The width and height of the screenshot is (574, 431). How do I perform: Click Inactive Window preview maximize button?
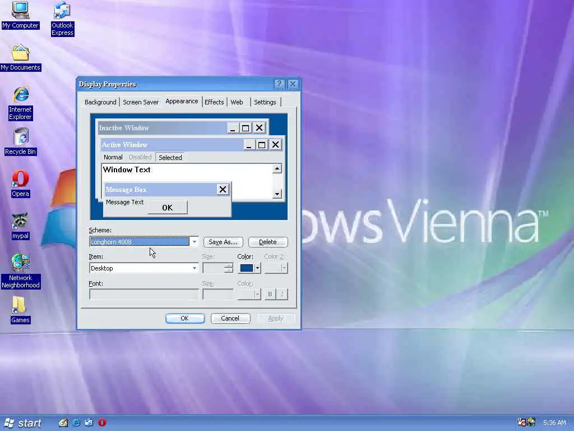(246, 128)
